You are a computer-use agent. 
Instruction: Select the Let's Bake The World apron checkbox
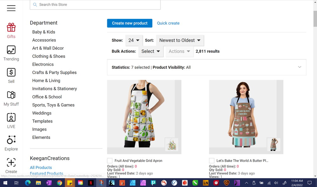click(211, 161)
